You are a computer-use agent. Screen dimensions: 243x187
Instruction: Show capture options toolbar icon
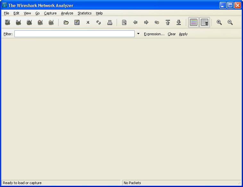18,22
